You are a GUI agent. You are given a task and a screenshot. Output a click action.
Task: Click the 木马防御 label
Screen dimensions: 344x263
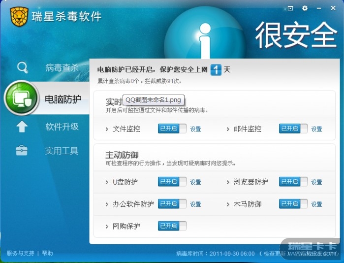click(248, 204)
